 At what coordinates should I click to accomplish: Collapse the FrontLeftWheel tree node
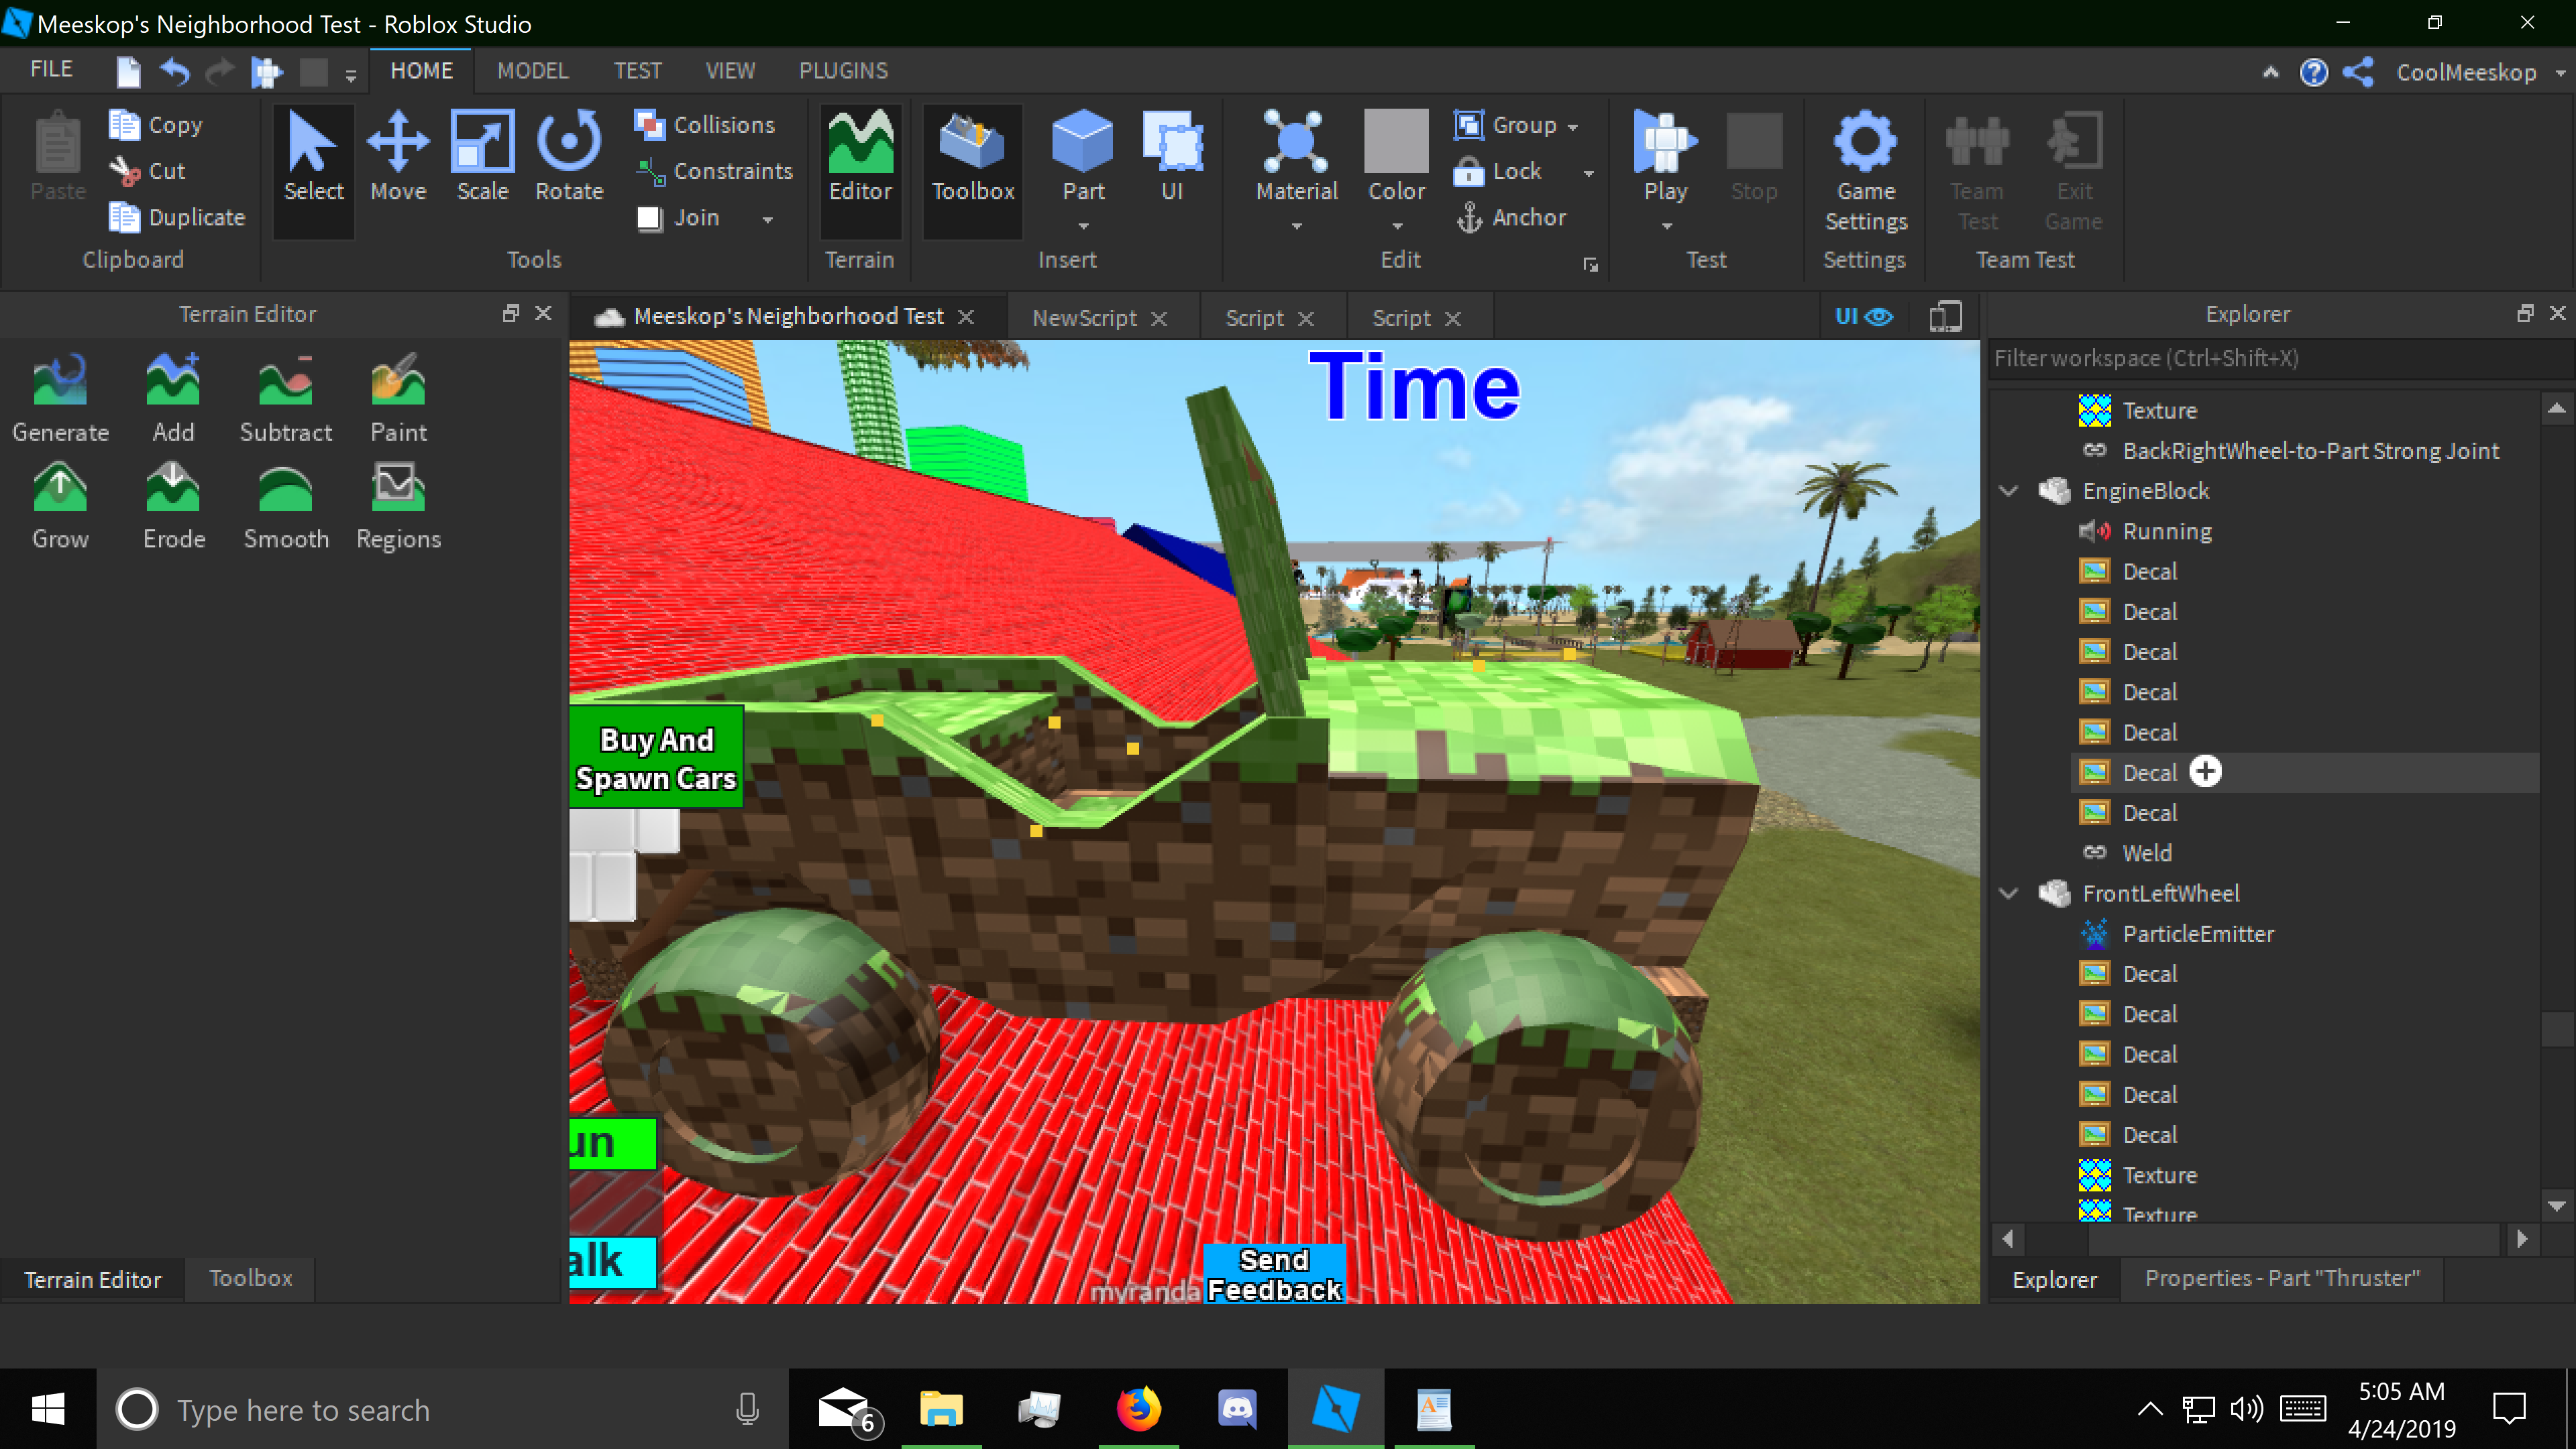(x=2008, y=893)
